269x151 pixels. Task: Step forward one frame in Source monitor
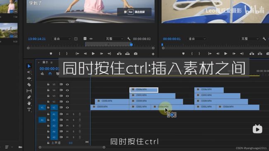(x=101, y=54)
